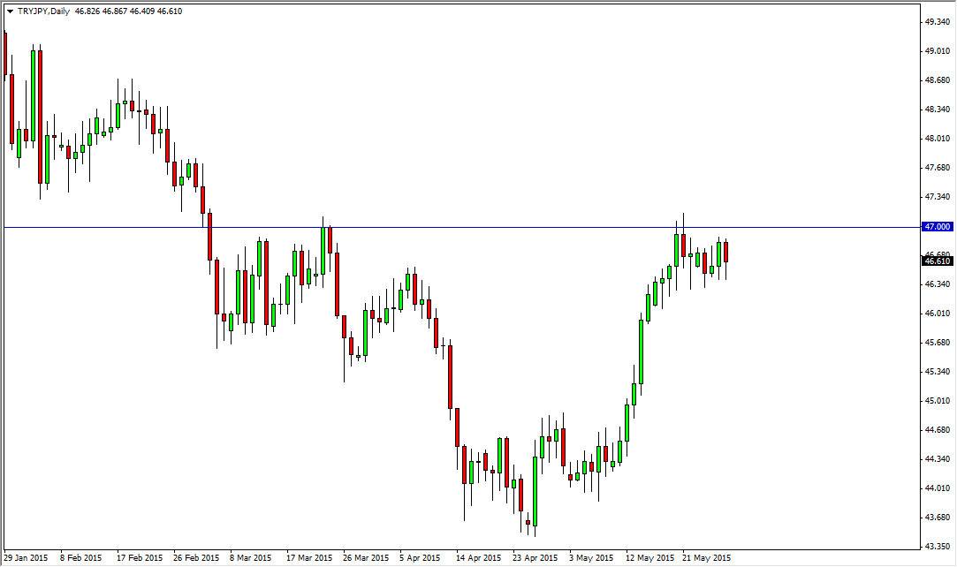Click the 21 May 2015 date label
This screenshot has width=957, height=567.
(706, 558)
